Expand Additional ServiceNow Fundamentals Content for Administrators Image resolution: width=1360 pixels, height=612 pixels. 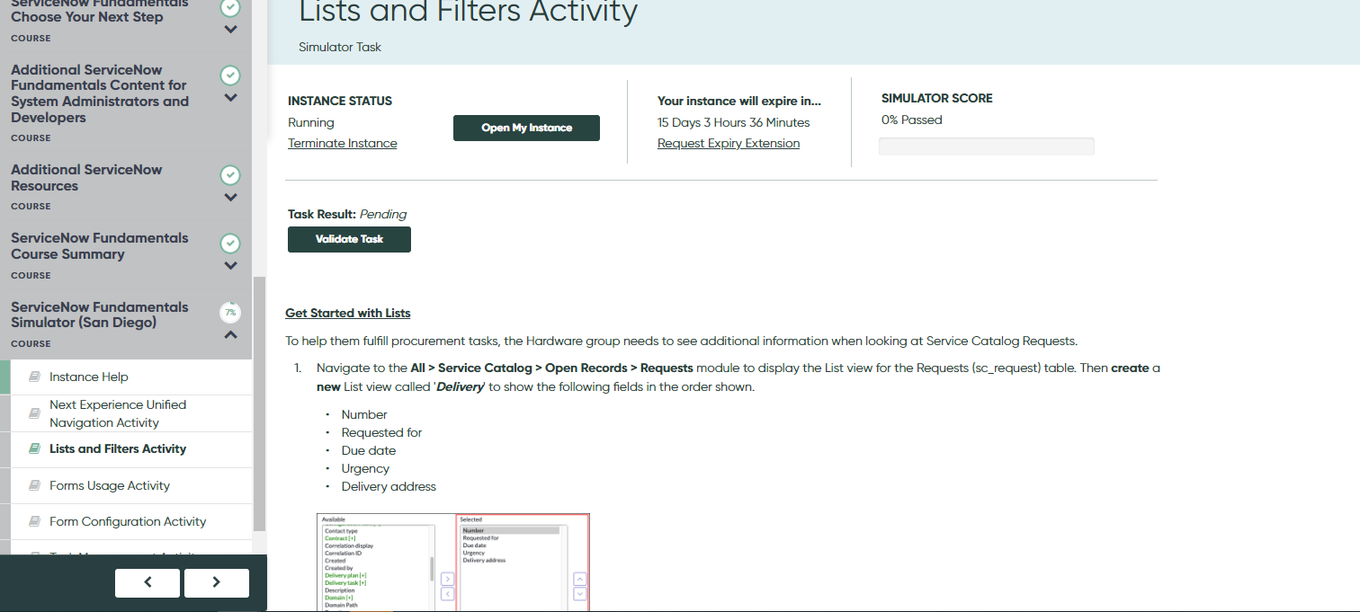pyautogui.click(x=230, y=98)
